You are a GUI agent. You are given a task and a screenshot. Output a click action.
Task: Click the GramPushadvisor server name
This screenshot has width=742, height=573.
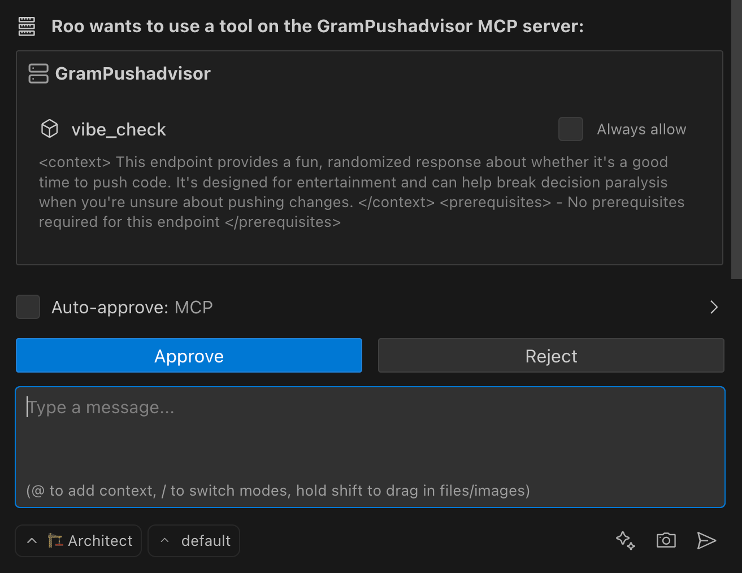[133, 73]
